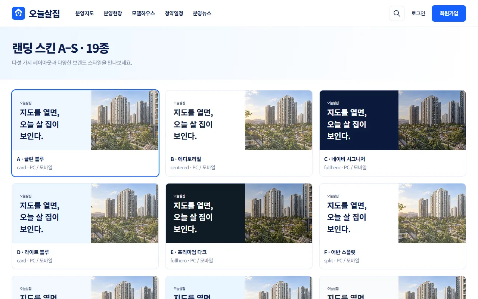Click the B · 에디토리얼 title

click(x=186, y=159)
